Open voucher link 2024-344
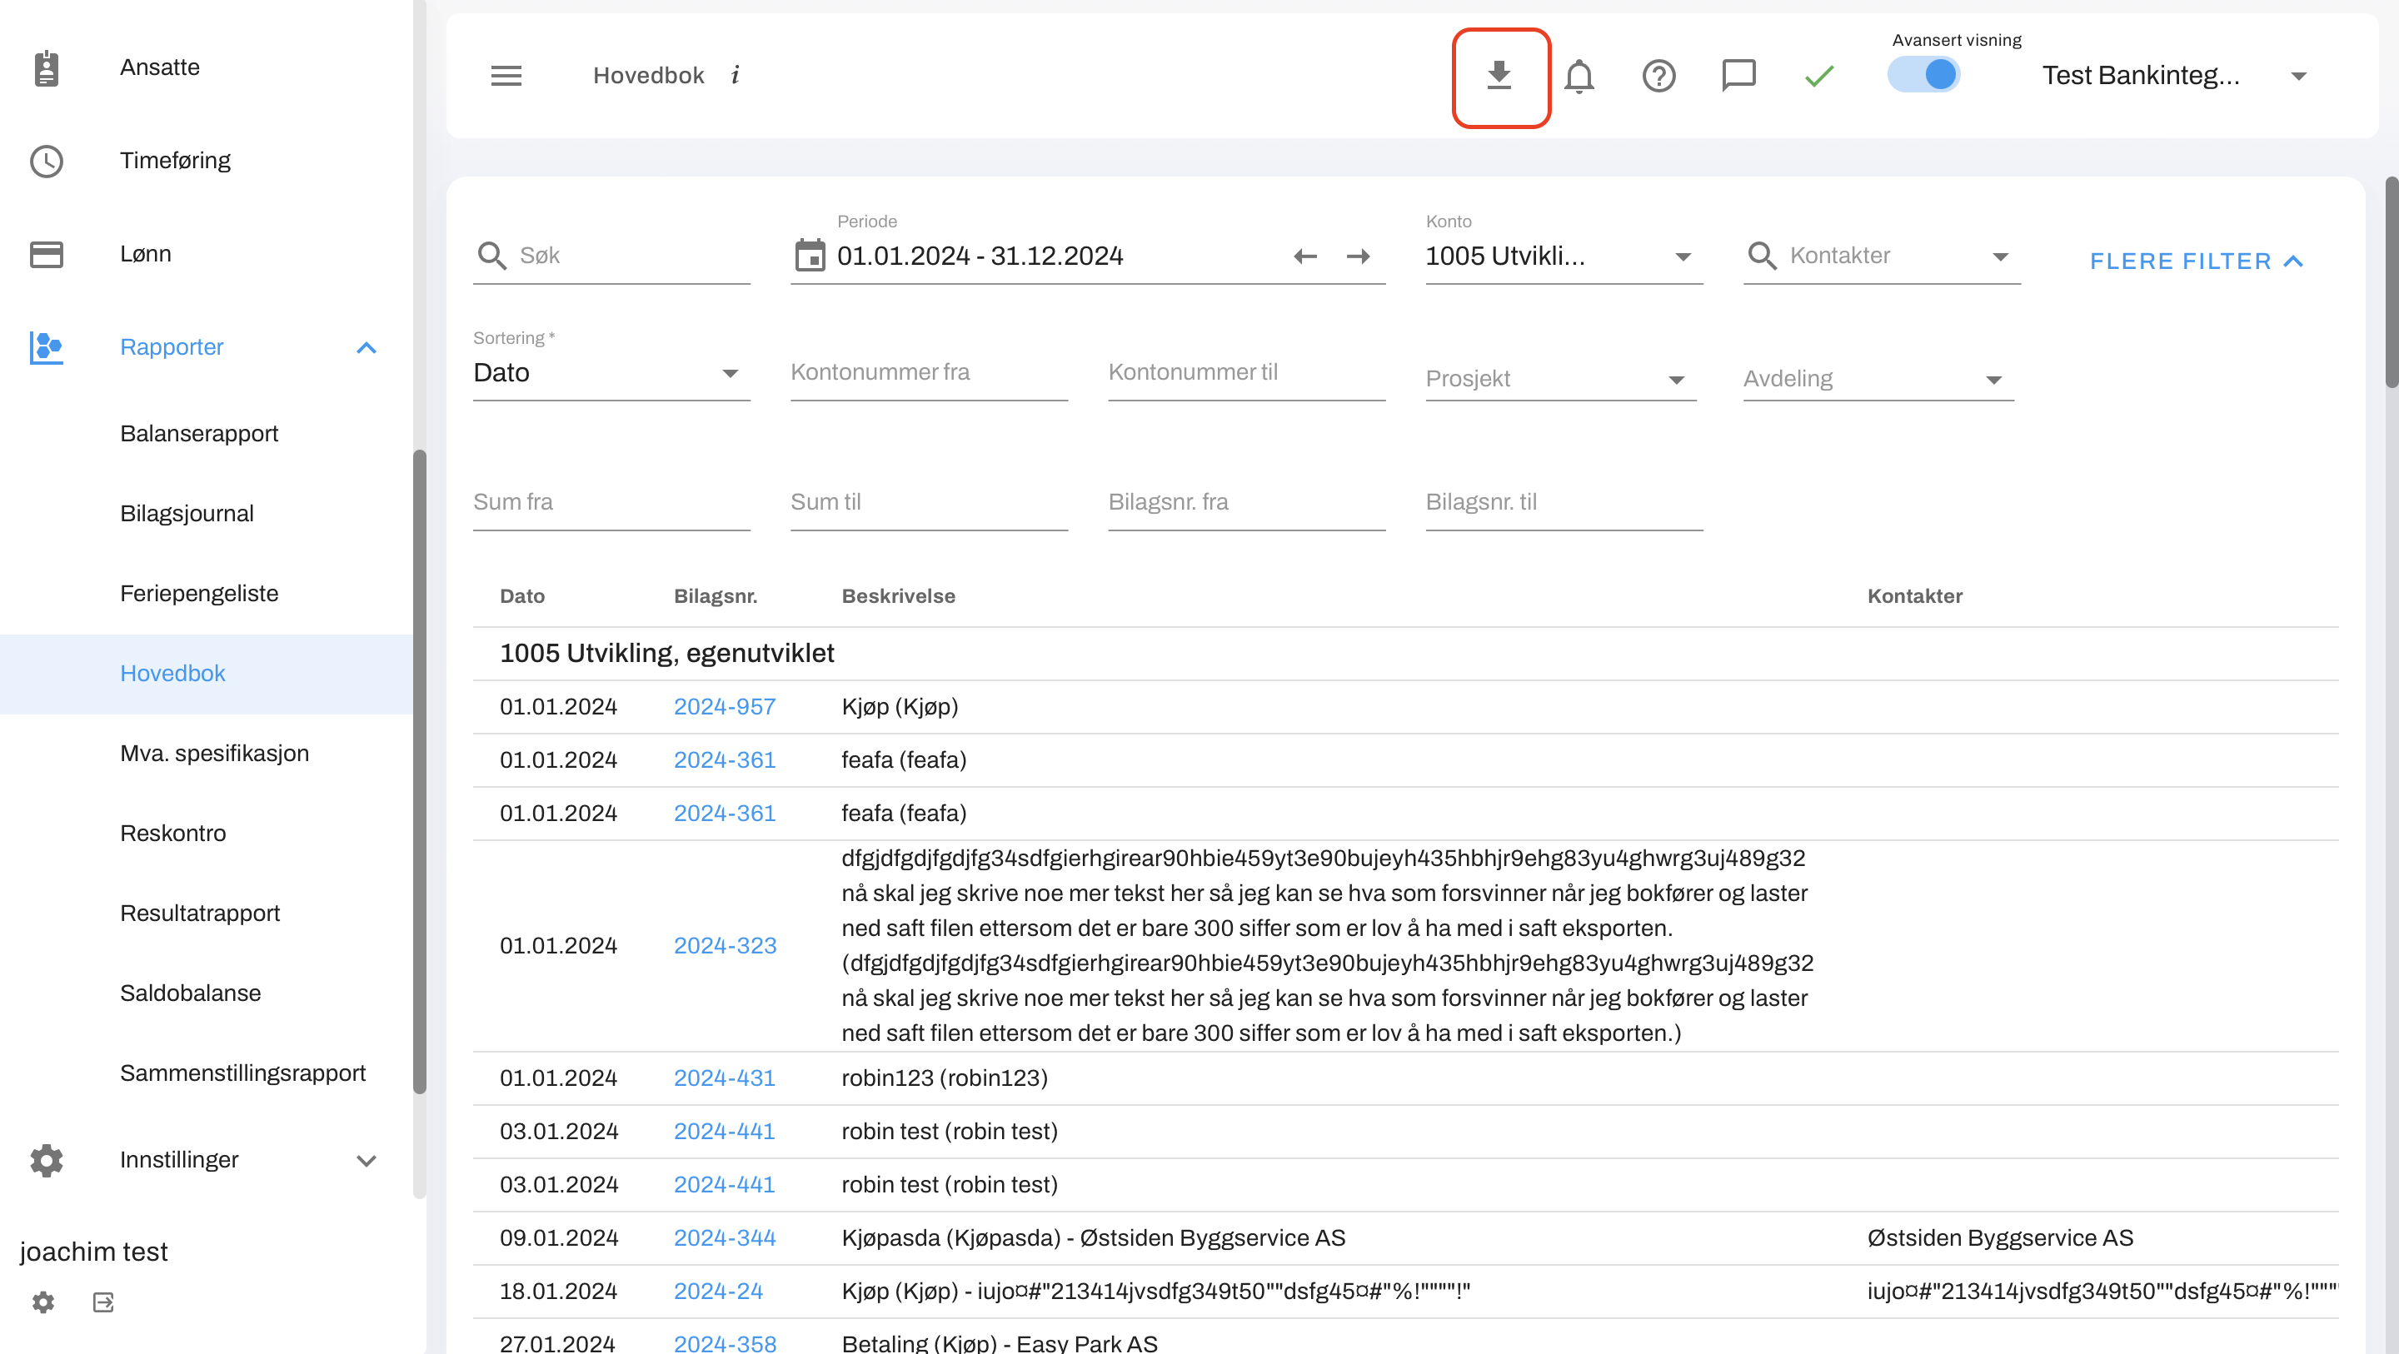 pyautogui.click(x=725, y=1237)
